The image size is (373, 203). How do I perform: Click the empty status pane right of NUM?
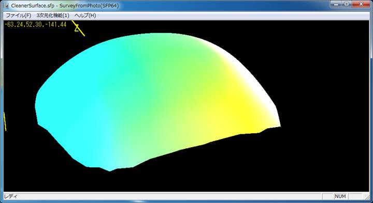coord(355,196)
